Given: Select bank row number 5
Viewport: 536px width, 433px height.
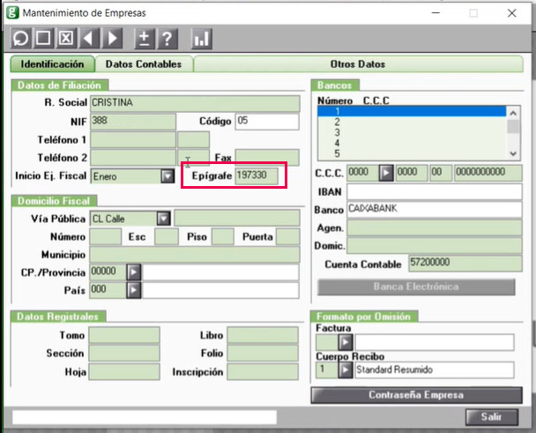Looking at the screenshot, I should click(x=412, y=153).
